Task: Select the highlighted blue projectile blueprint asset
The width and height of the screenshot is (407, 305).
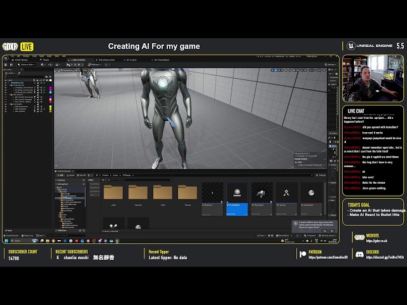Action: [x=237, y=199]
